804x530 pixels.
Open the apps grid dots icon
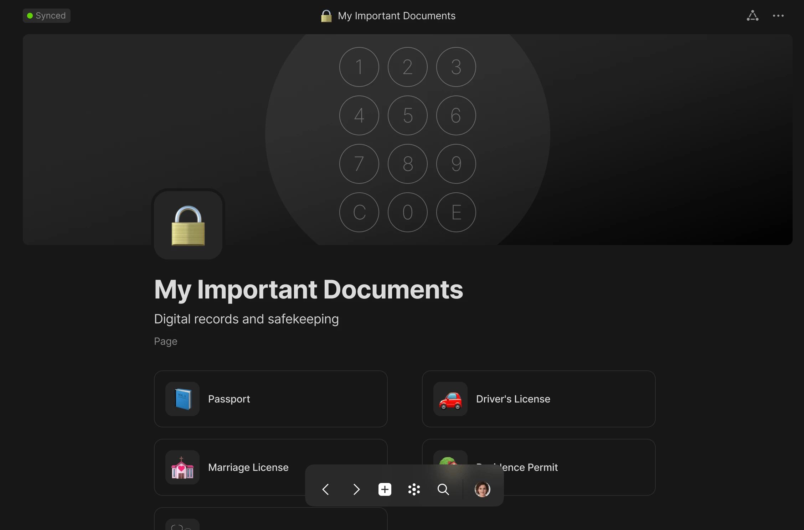coord(414,489)
